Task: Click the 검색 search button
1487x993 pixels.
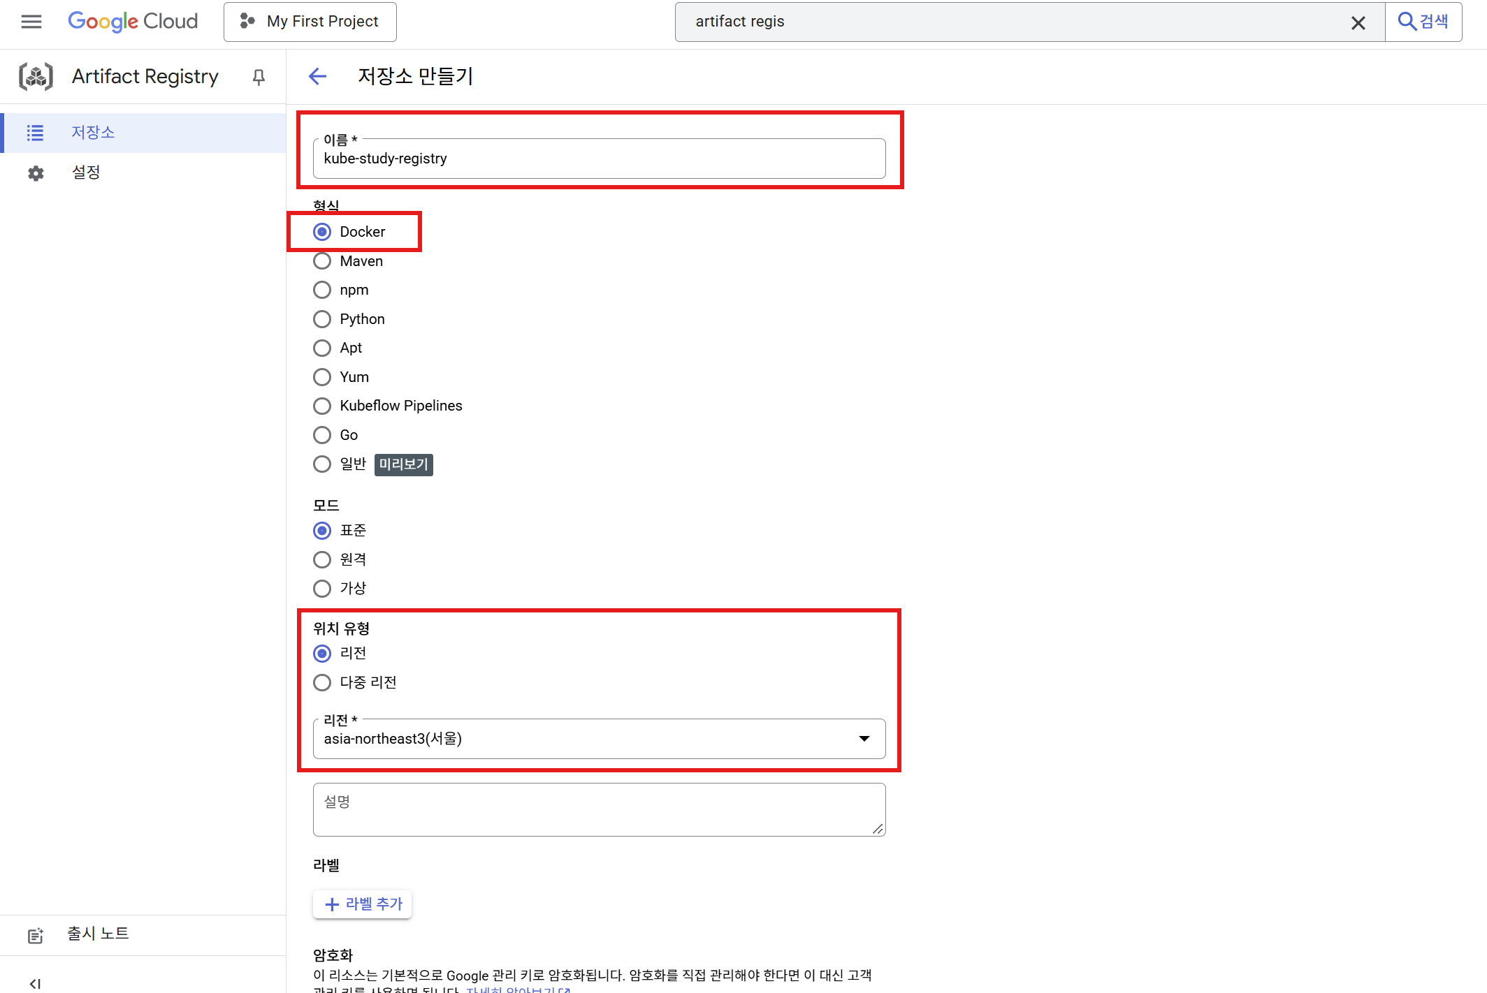Action: [1423, 22]
